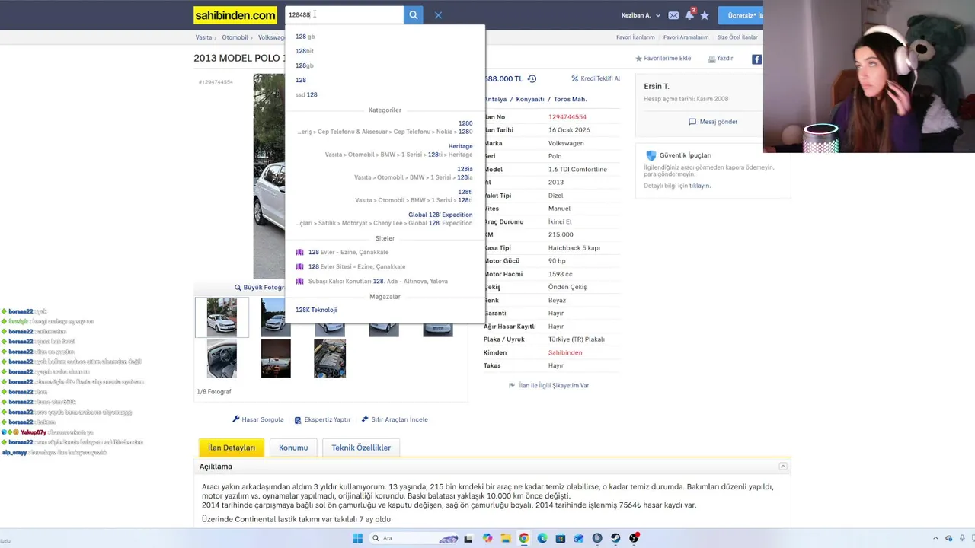Viewport: 975px width, 548px height.
Task: Open the 'tıklayın' safety tips link
Action: pyautogui.click(x=699, y=186)
